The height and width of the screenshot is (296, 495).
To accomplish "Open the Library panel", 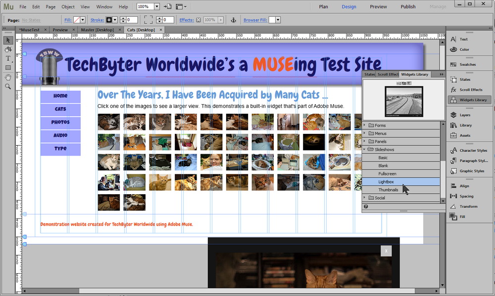I will pos(461,125).
